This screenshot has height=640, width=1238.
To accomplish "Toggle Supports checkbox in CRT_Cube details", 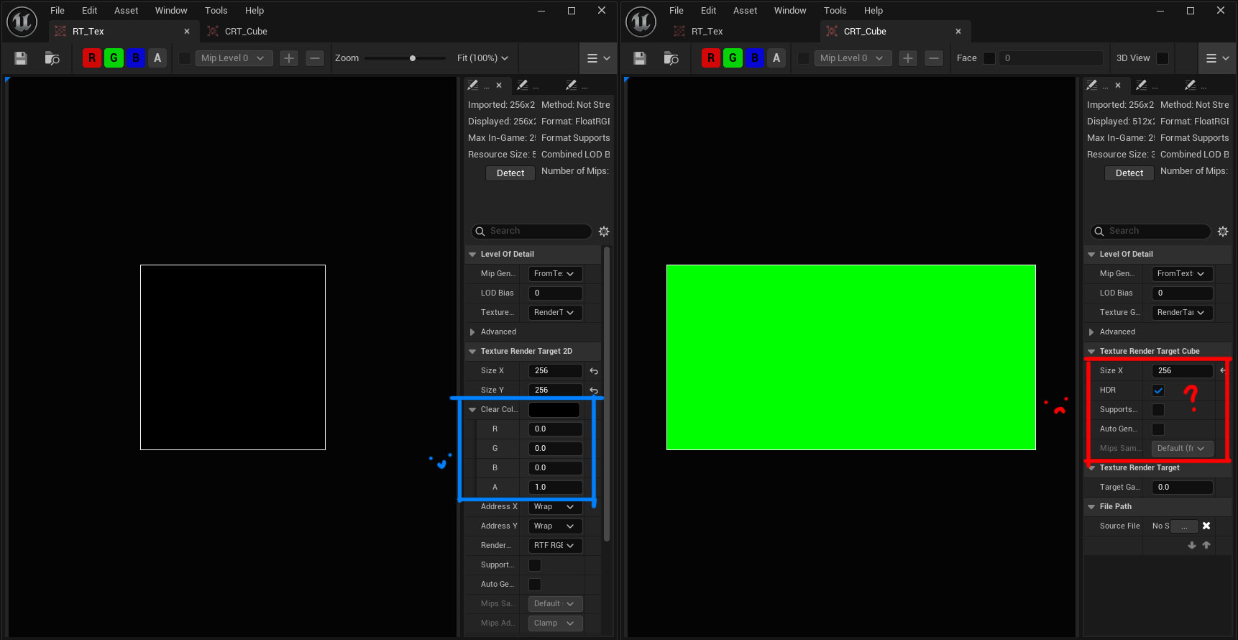I will point(1158,410).
